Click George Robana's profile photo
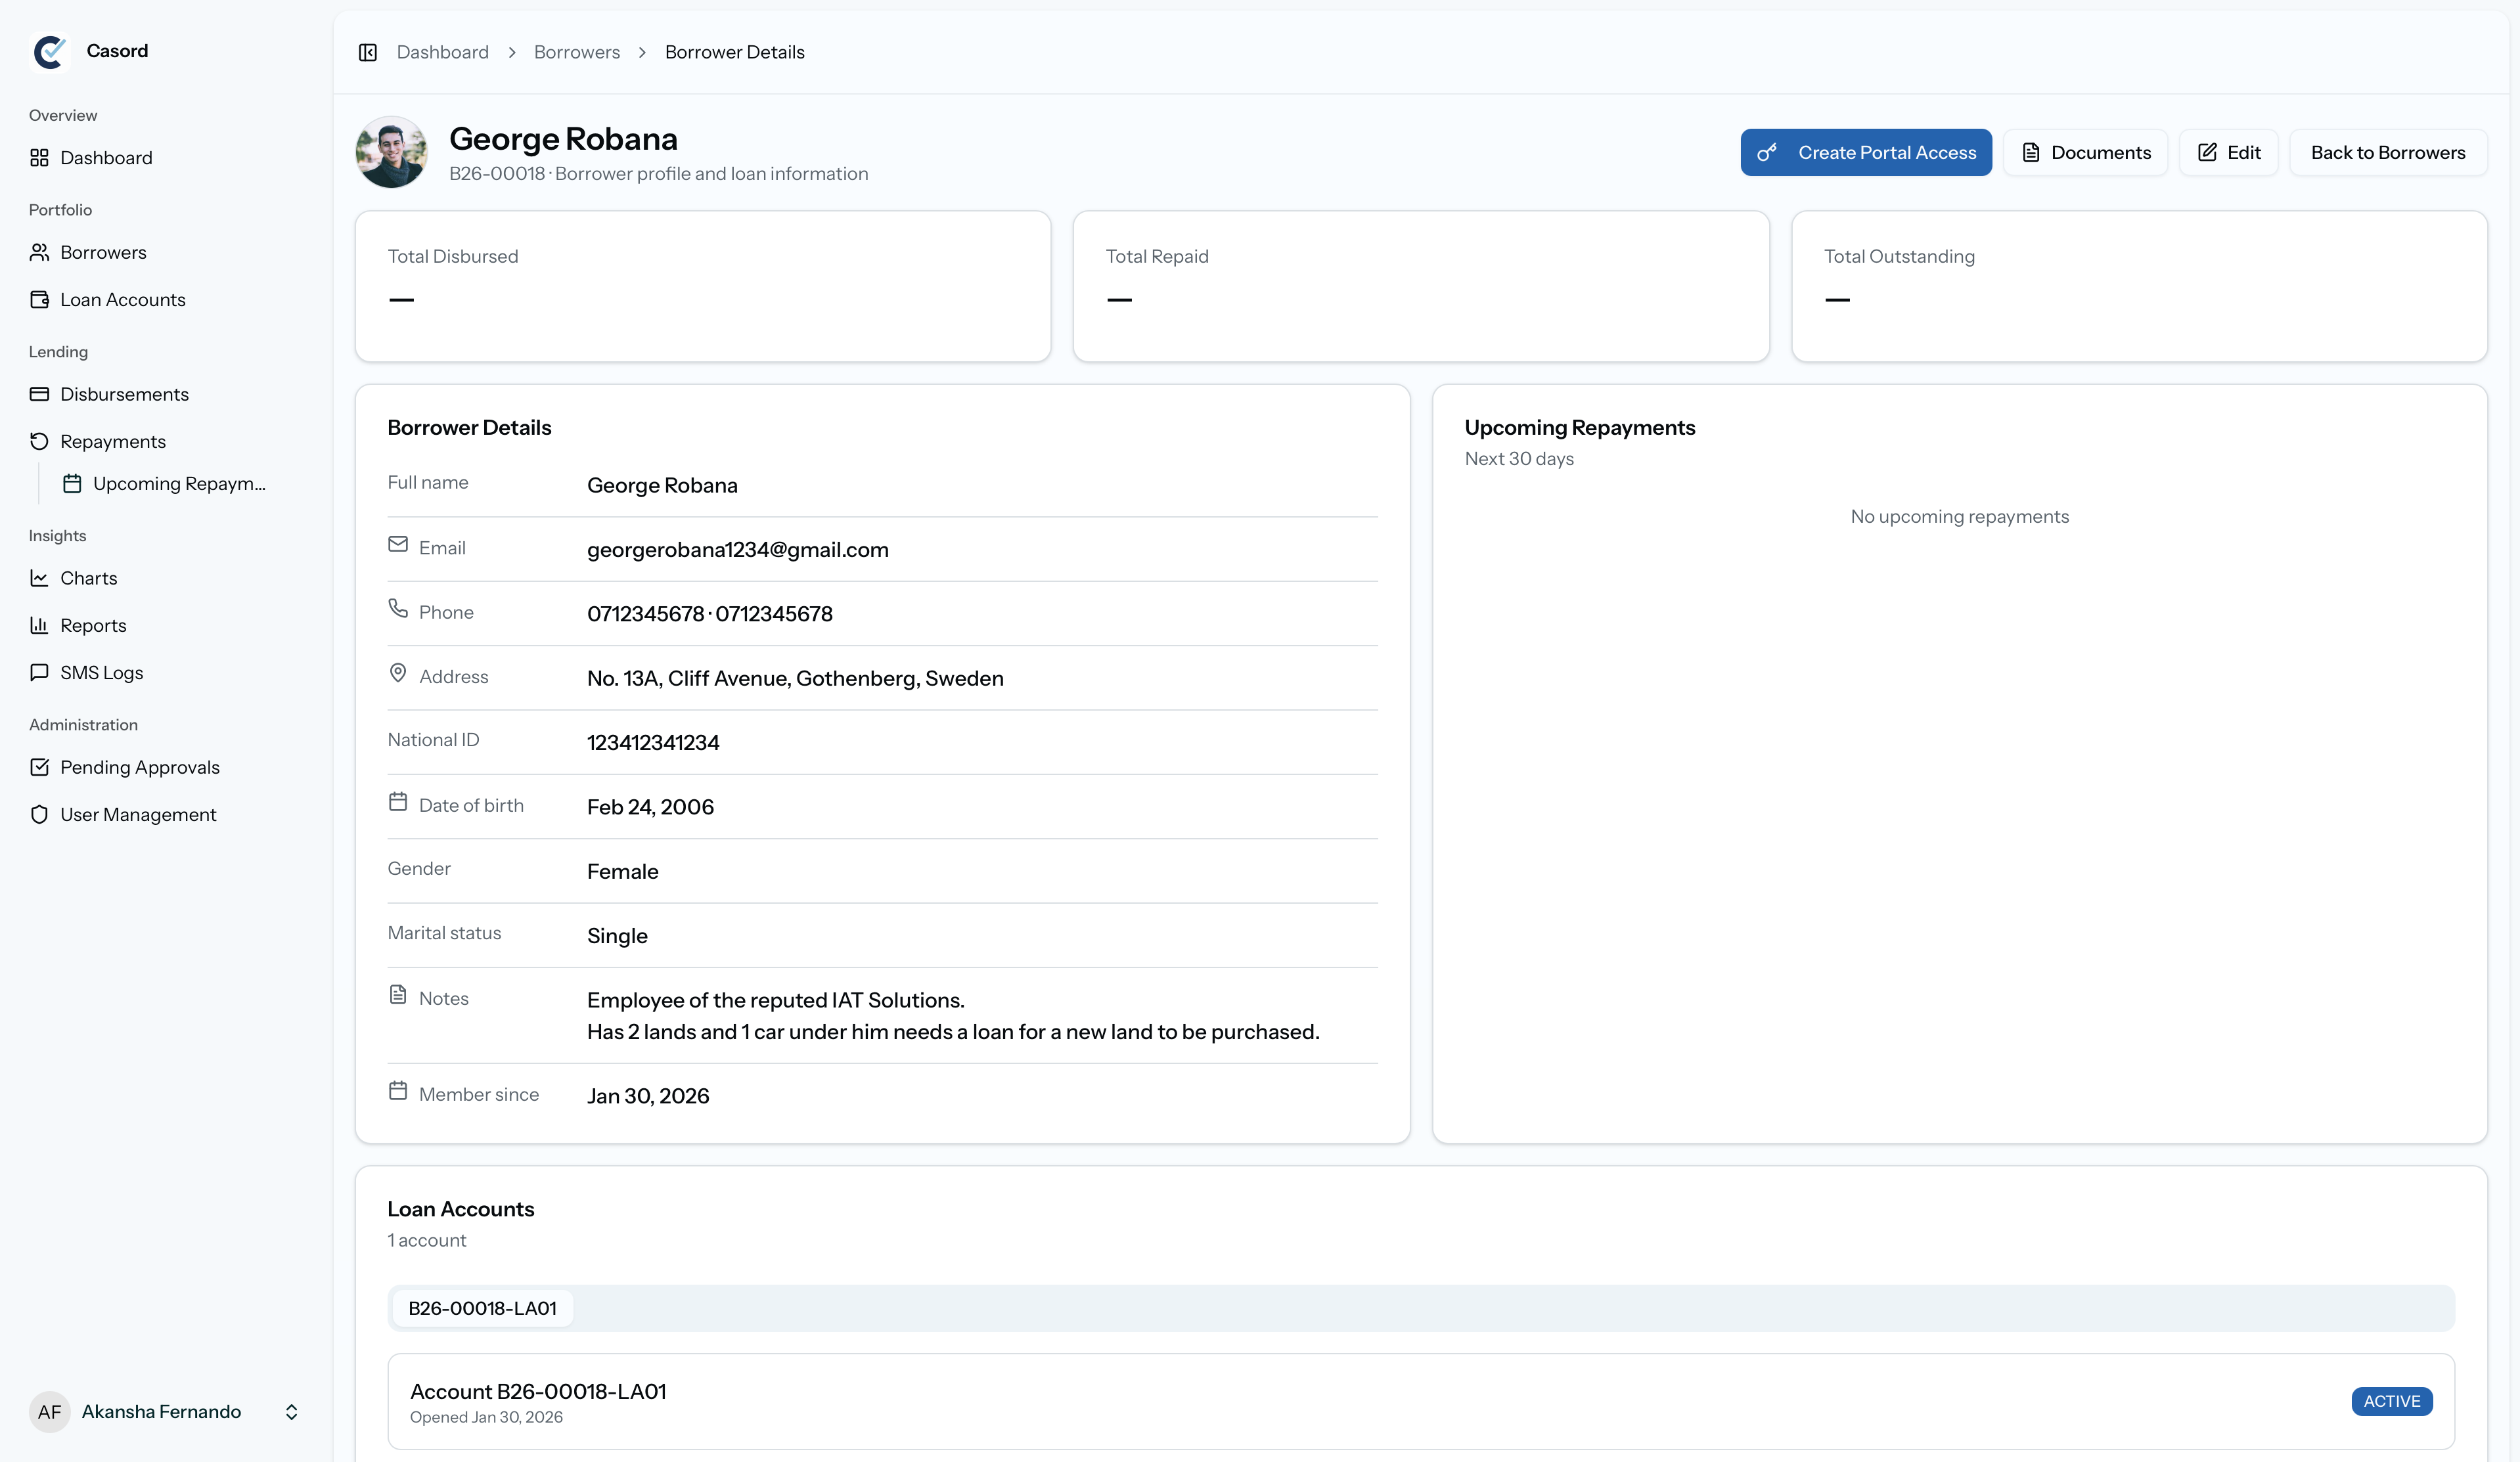The height and width of the screenshot is (1462, 2520). [x=391, y=152]
